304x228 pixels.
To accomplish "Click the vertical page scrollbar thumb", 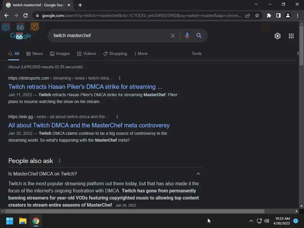I will [x=301, y=46].
